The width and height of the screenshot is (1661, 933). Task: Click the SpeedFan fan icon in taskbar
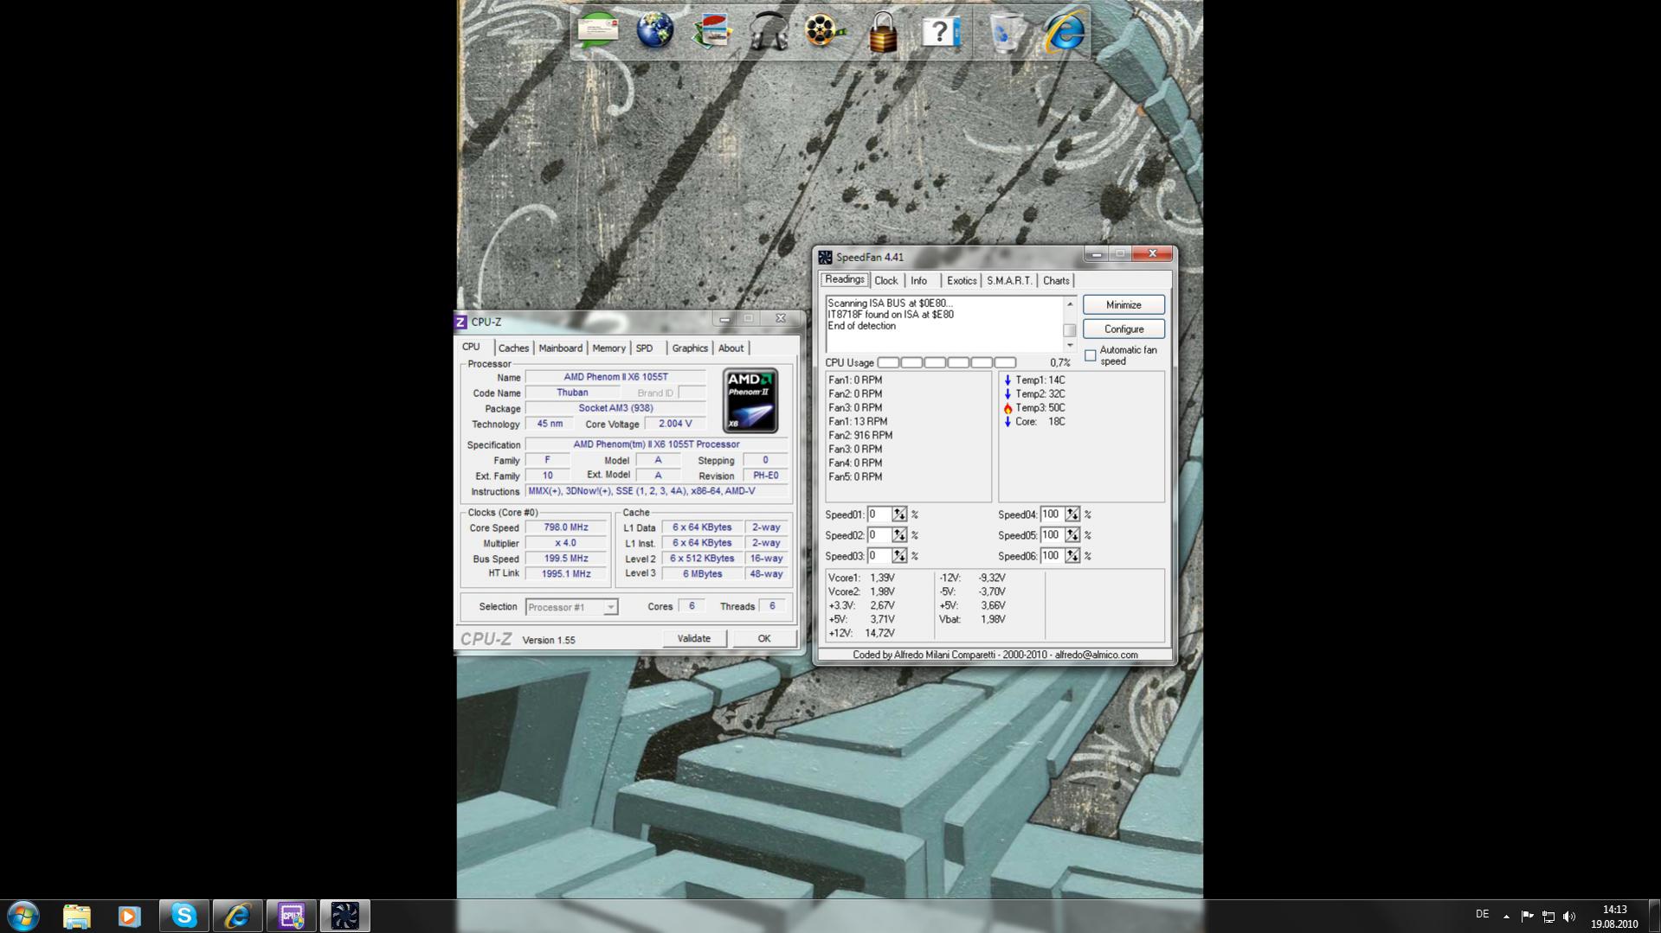pyautogui.click(x=344, y=916)
